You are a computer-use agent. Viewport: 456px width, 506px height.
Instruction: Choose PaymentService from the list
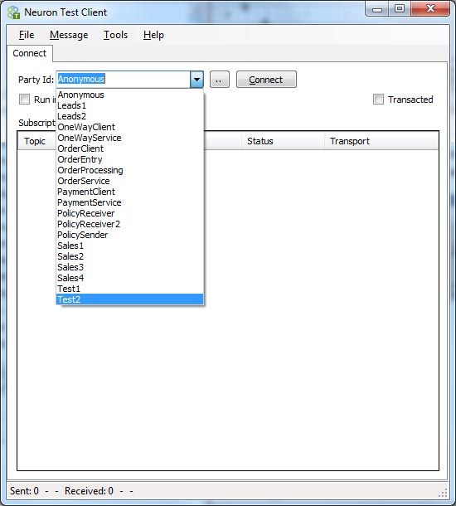pyautogui.click(x=129, y=202)
